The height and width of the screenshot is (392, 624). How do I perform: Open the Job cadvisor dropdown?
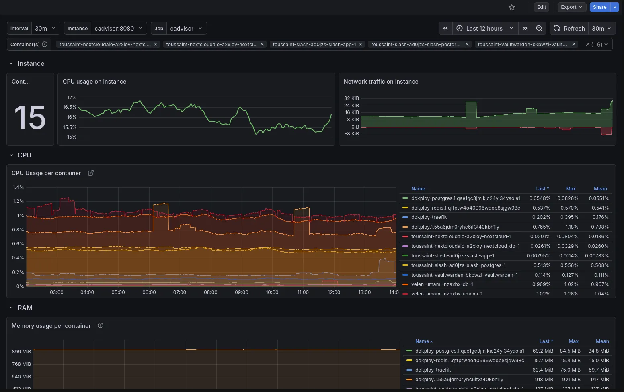pos(187,28)
